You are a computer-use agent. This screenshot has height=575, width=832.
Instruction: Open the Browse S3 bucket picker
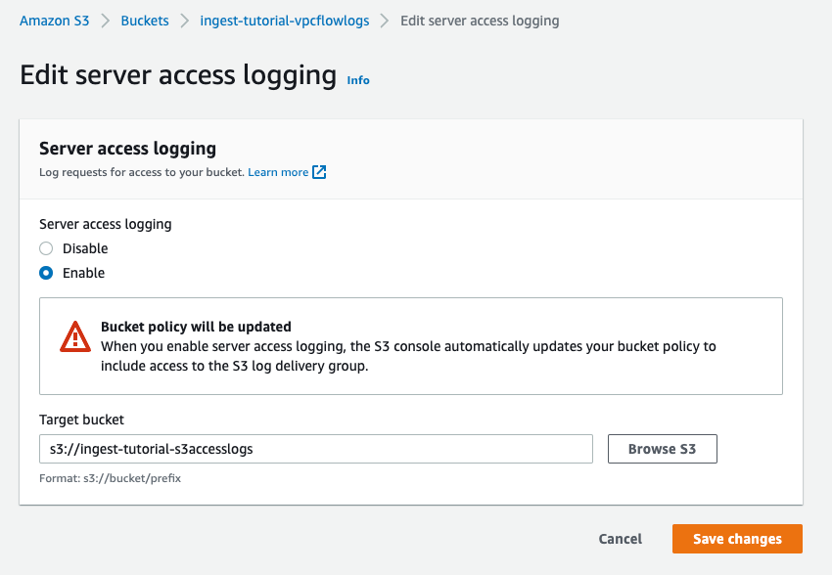coord(662,449)
